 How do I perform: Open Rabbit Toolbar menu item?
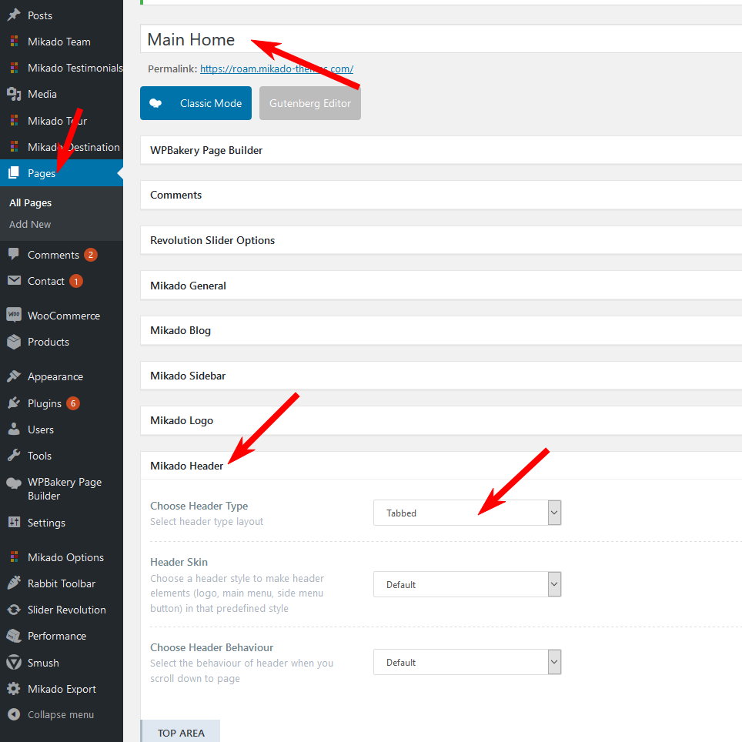click(62, 583)
